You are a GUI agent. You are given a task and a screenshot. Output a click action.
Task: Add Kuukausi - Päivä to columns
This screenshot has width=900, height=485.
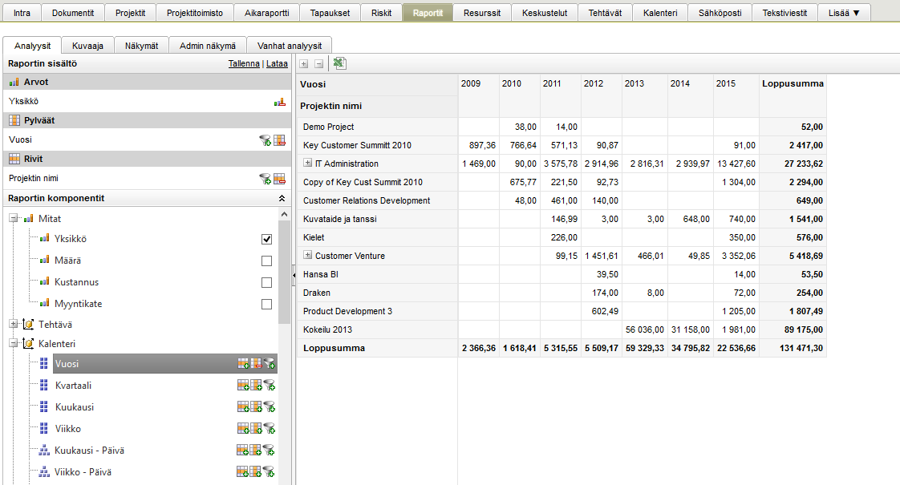tap(255, 451)
